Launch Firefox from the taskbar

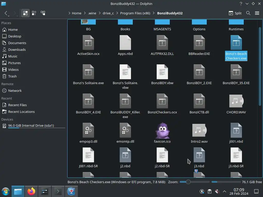point(31,191)
